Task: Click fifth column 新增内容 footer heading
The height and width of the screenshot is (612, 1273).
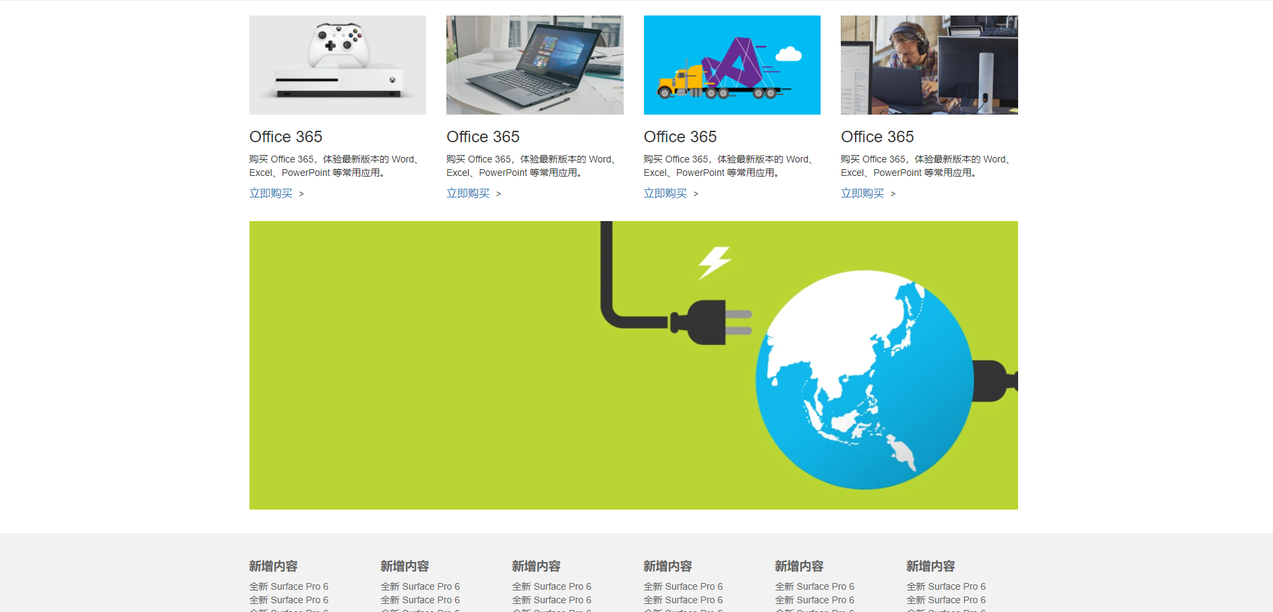Action: 799,566
